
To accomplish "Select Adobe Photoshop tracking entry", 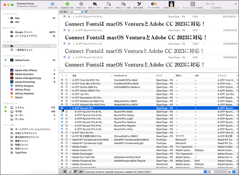I will coord(25,82).
